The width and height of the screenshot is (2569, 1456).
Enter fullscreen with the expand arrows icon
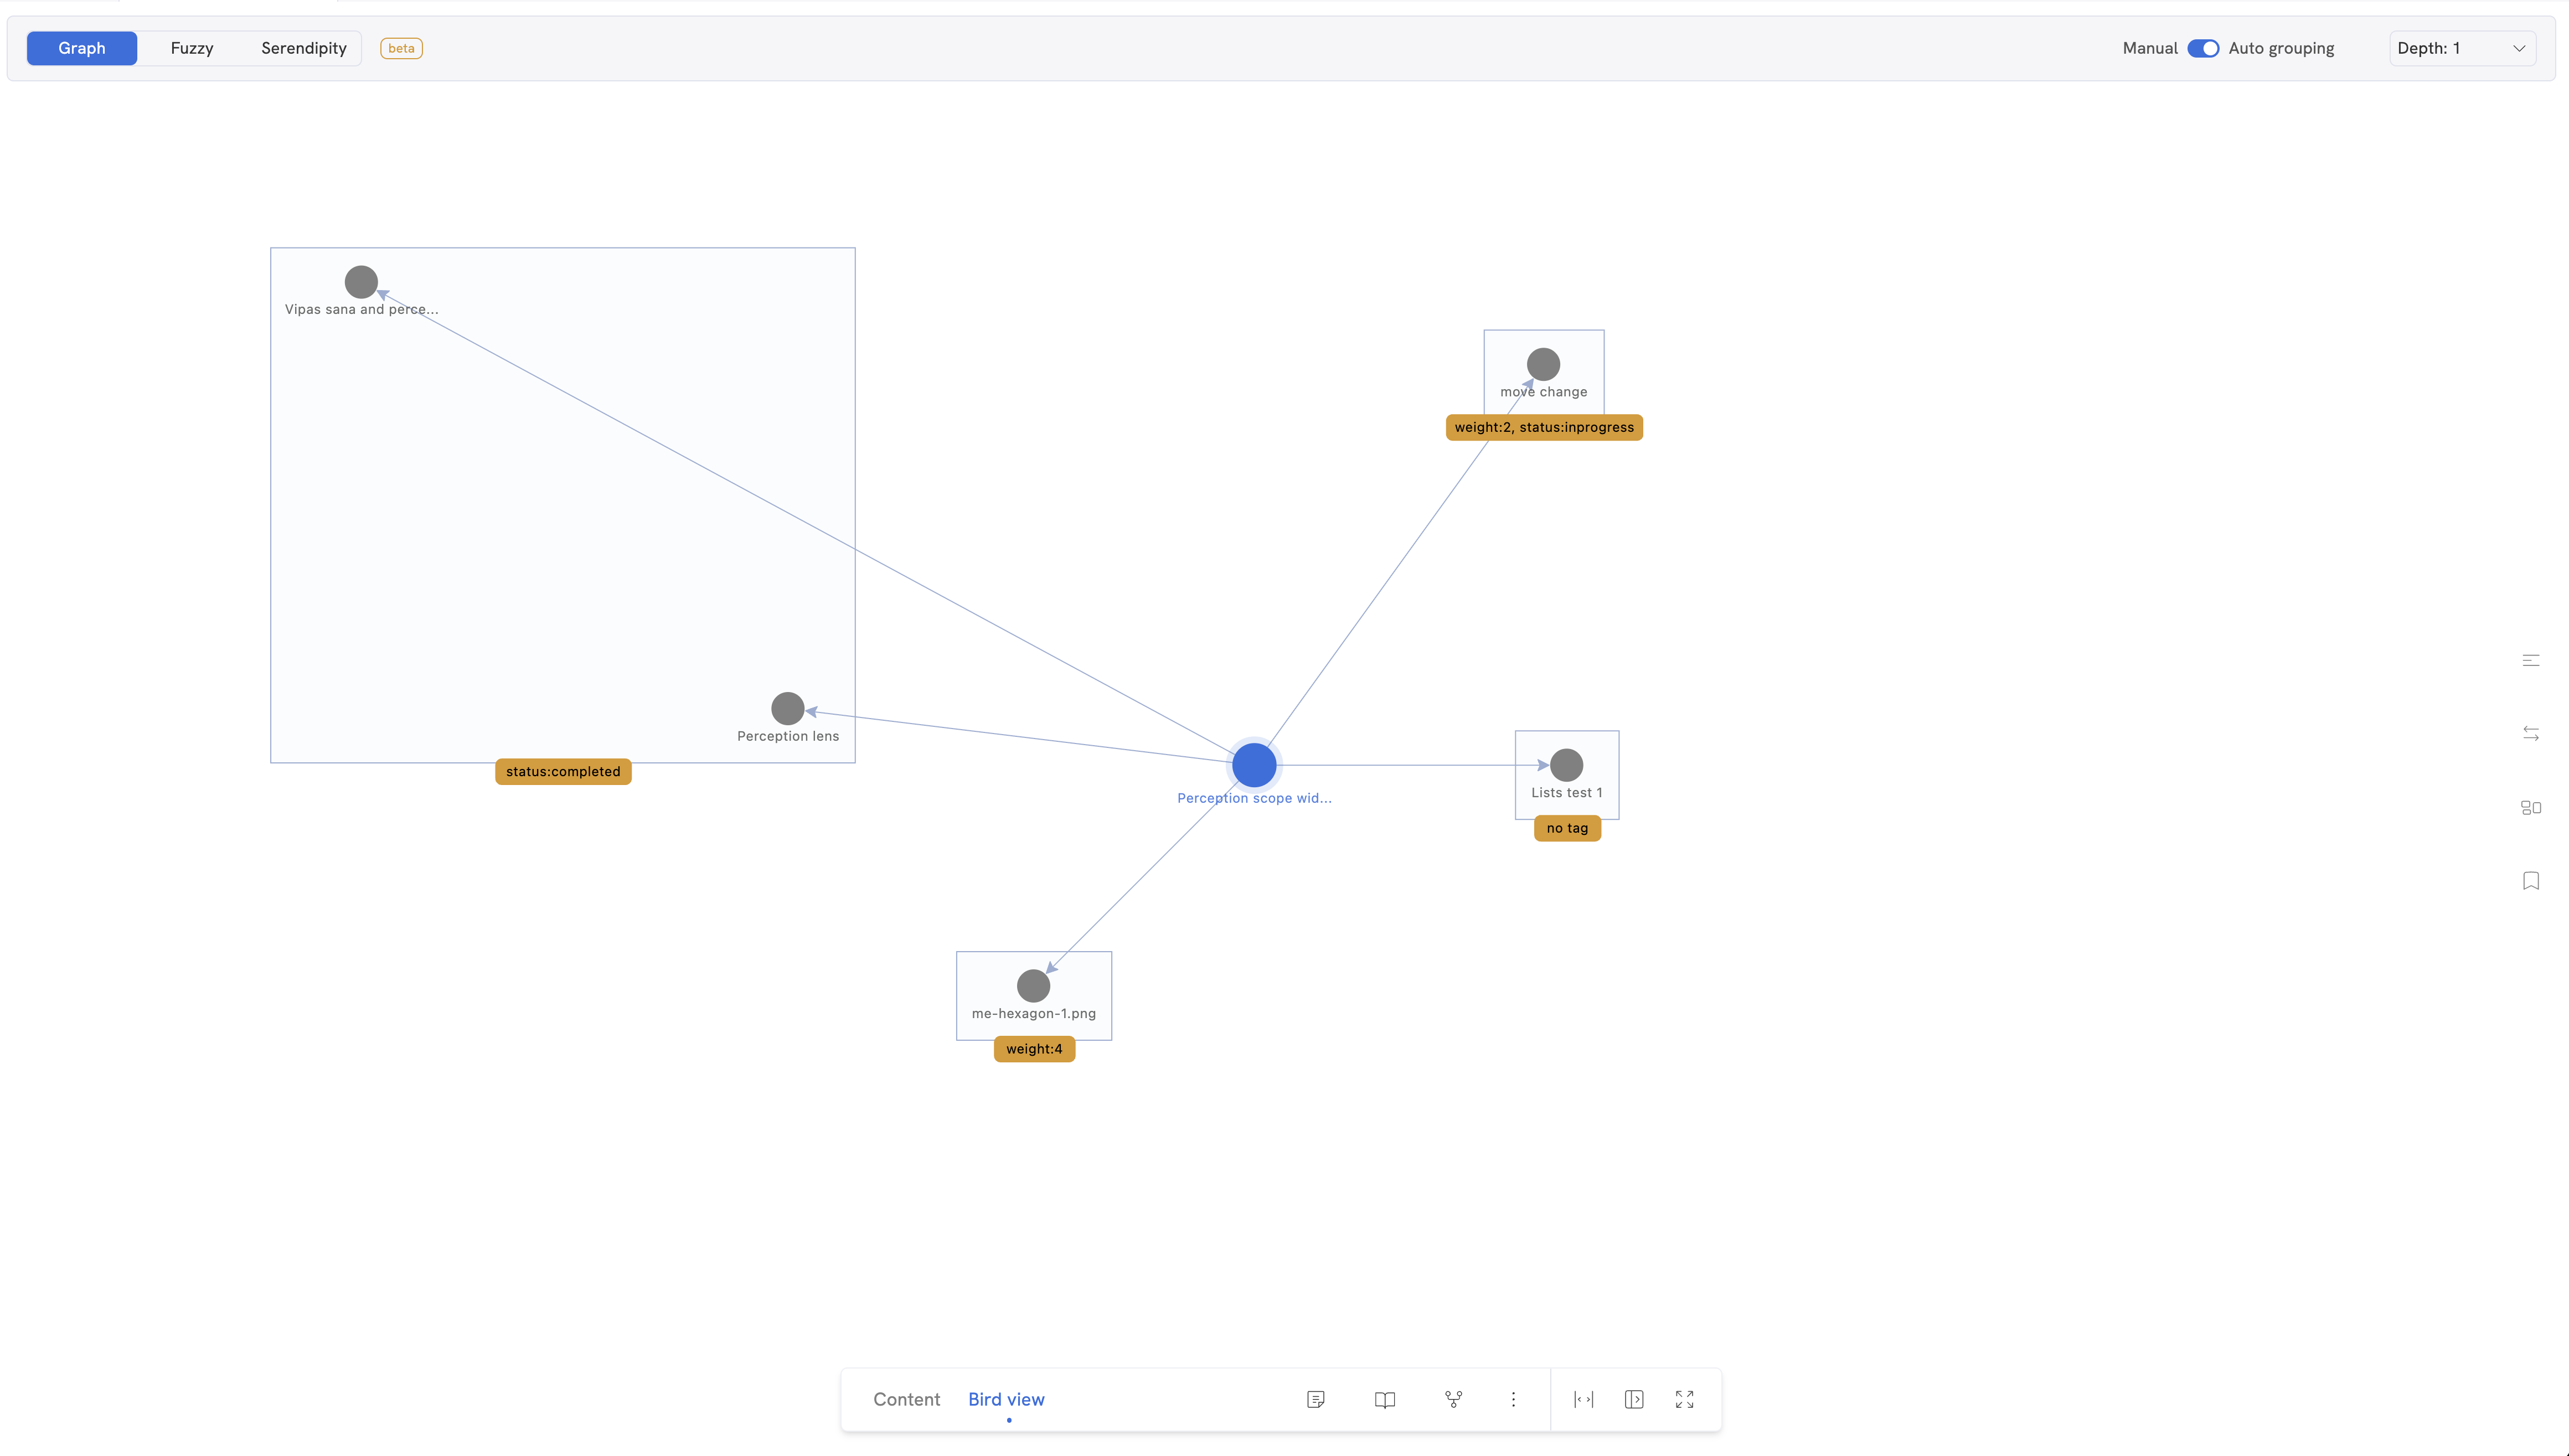tap(1684, 1399)
